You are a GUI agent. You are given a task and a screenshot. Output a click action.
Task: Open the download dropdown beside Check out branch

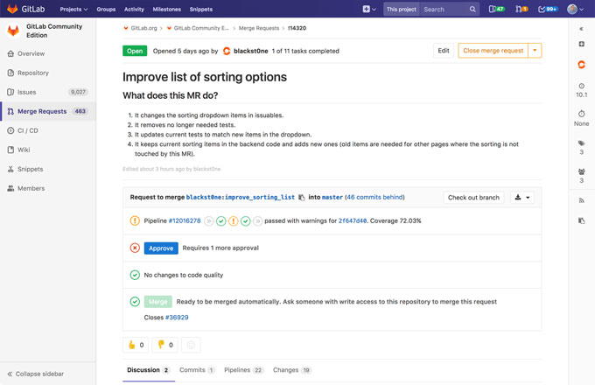(x=522, y=198)
